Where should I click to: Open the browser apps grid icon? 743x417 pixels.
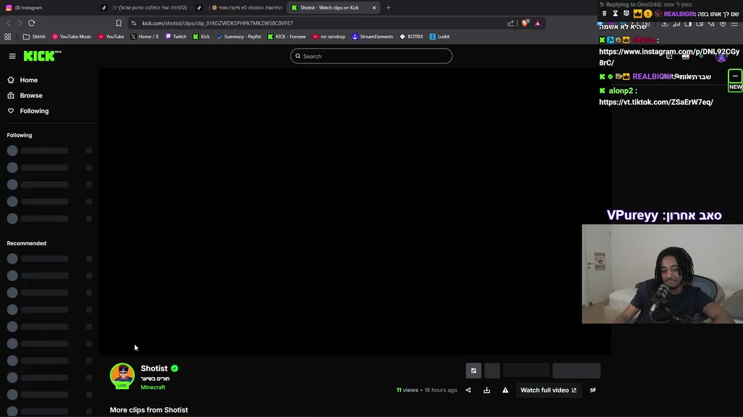pyautogui.click(x=8, y=36)
